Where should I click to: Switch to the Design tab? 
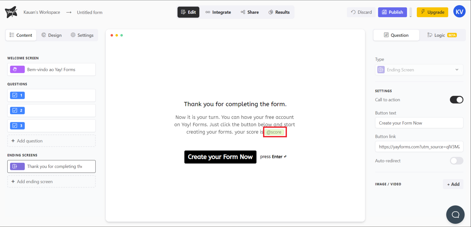(52, 35)
